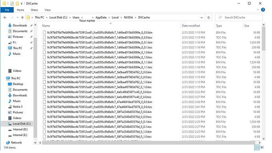Screen dimensions: 272x153
Task: Switch to large thumbnails view icon
Action: click(x=262, y=147)
